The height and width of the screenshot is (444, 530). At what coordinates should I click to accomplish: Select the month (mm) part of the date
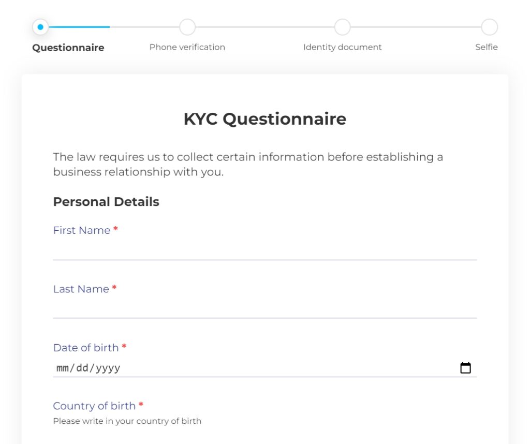[63, 368]
